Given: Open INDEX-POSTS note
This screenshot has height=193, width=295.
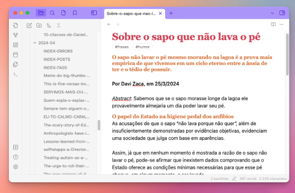Looking at the screenshot, I should pos(57,59).
